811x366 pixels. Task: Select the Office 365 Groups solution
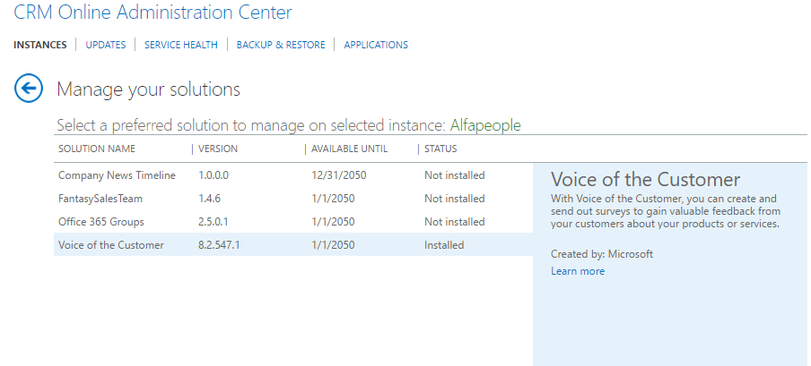(293, 222)
